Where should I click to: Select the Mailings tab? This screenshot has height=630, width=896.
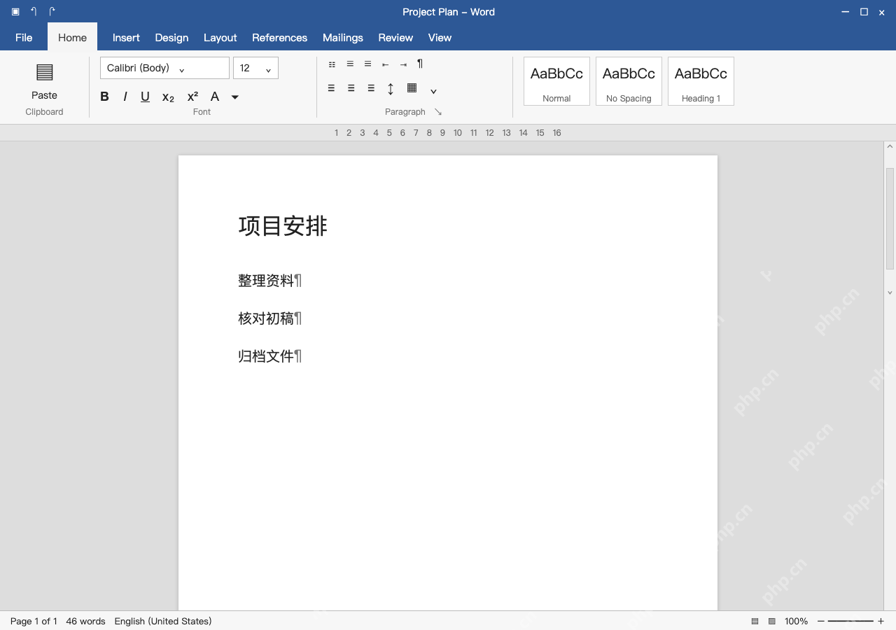point(343,38)
